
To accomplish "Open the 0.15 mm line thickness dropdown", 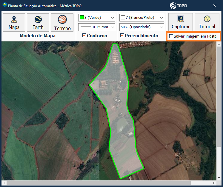I will tap(96, 27).
